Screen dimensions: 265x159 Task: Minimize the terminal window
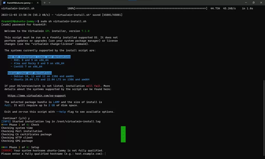coord(245,3)
